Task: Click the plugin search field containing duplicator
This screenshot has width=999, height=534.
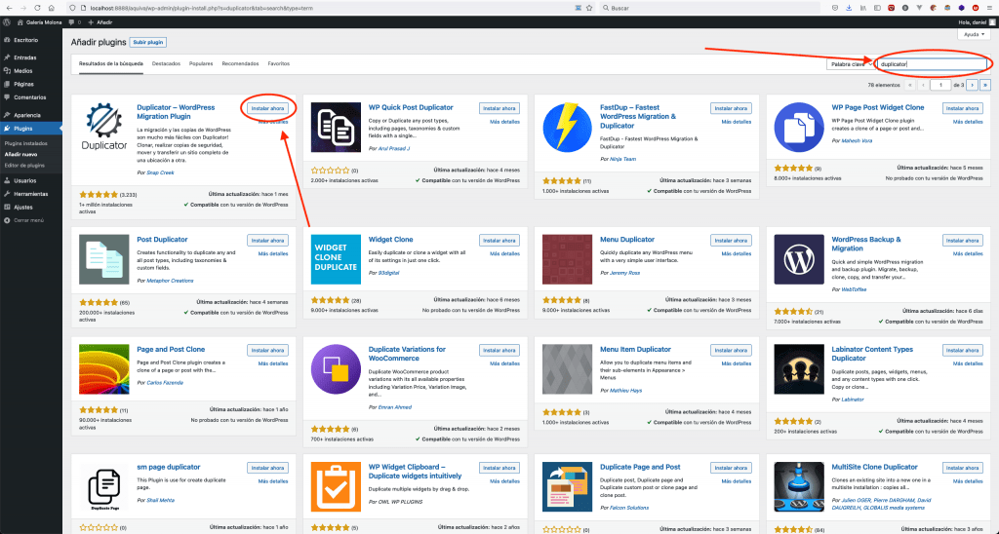Action: pyautogui.click(x=931, y=64)
